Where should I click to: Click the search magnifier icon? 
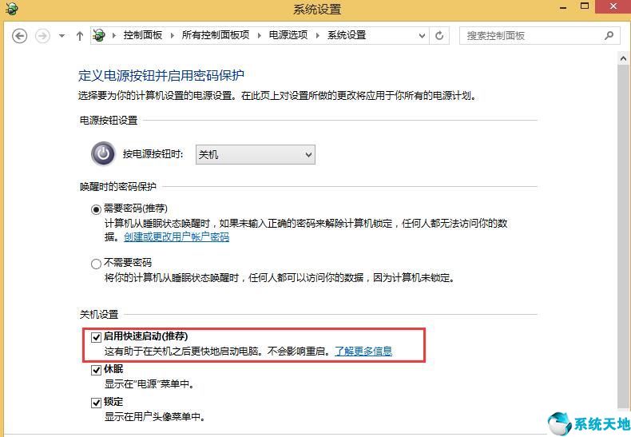click(x=609, y=35)
